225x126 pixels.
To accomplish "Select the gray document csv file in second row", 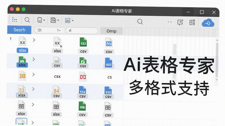I will [57, 62].
